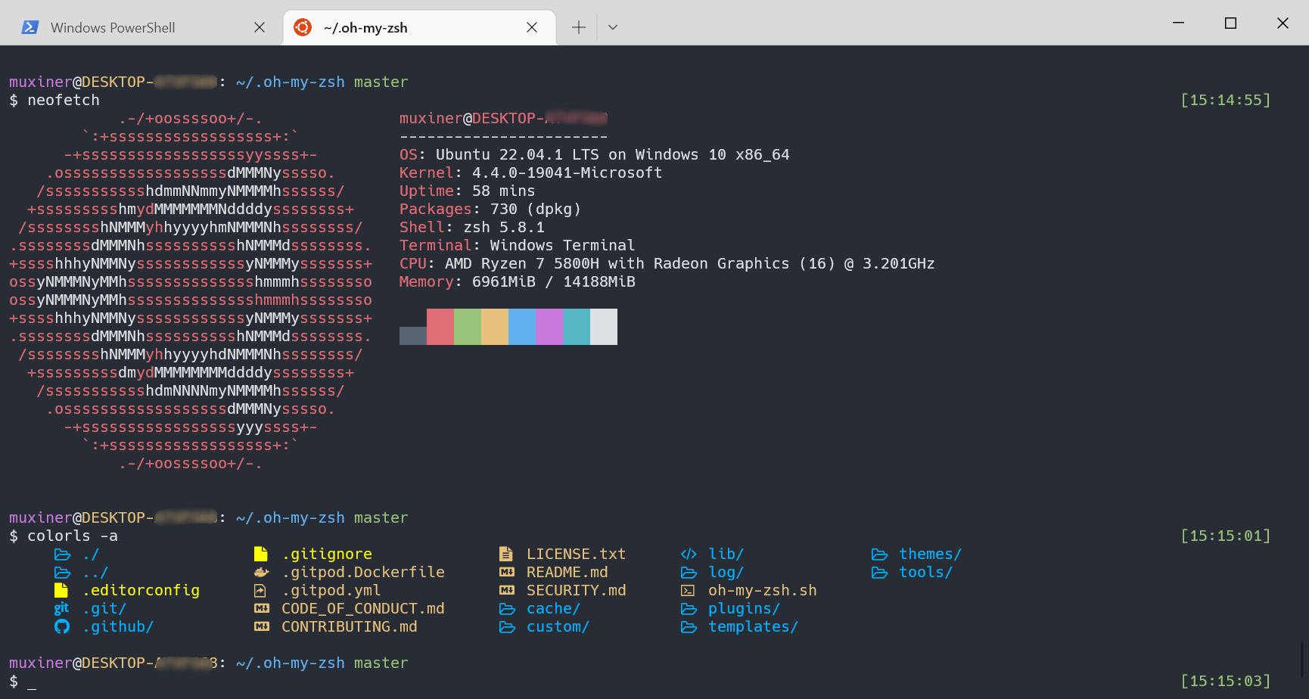The height and width of the screenshot is (699, 1309).
Task: Maximize the terminal window
Action: pos(1230,23)
